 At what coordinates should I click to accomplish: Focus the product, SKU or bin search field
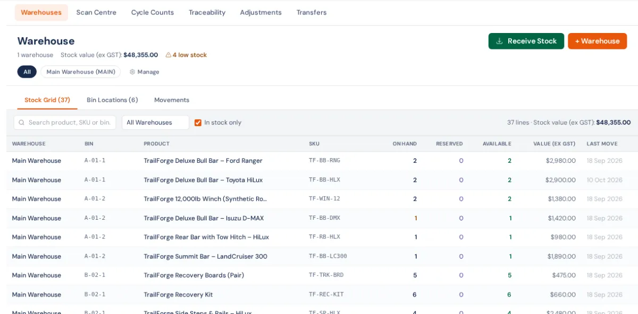pyautogui.click(x=65, y=122)
